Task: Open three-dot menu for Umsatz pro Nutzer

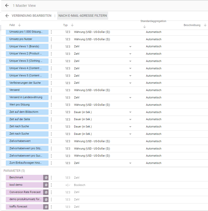Action: click(51, 39)
